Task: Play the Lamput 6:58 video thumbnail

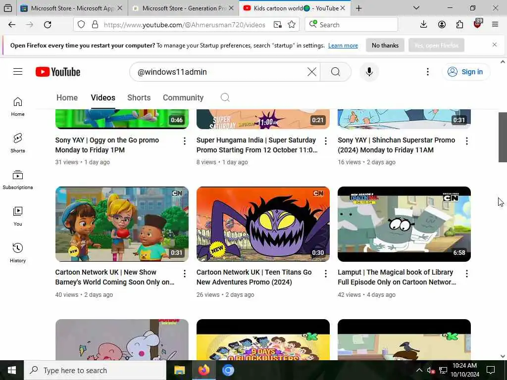Action: tap(404, 224)
